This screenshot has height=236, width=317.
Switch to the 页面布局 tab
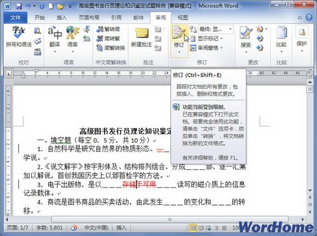click(x=89, y=18)
